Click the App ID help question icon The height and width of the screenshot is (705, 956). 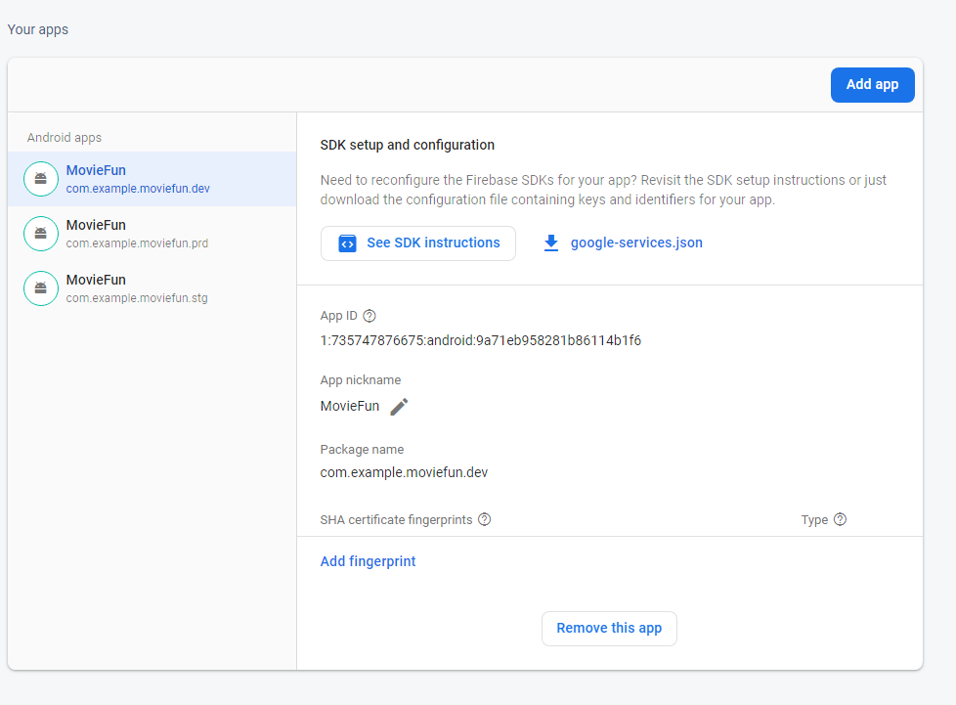coord(369,316)
